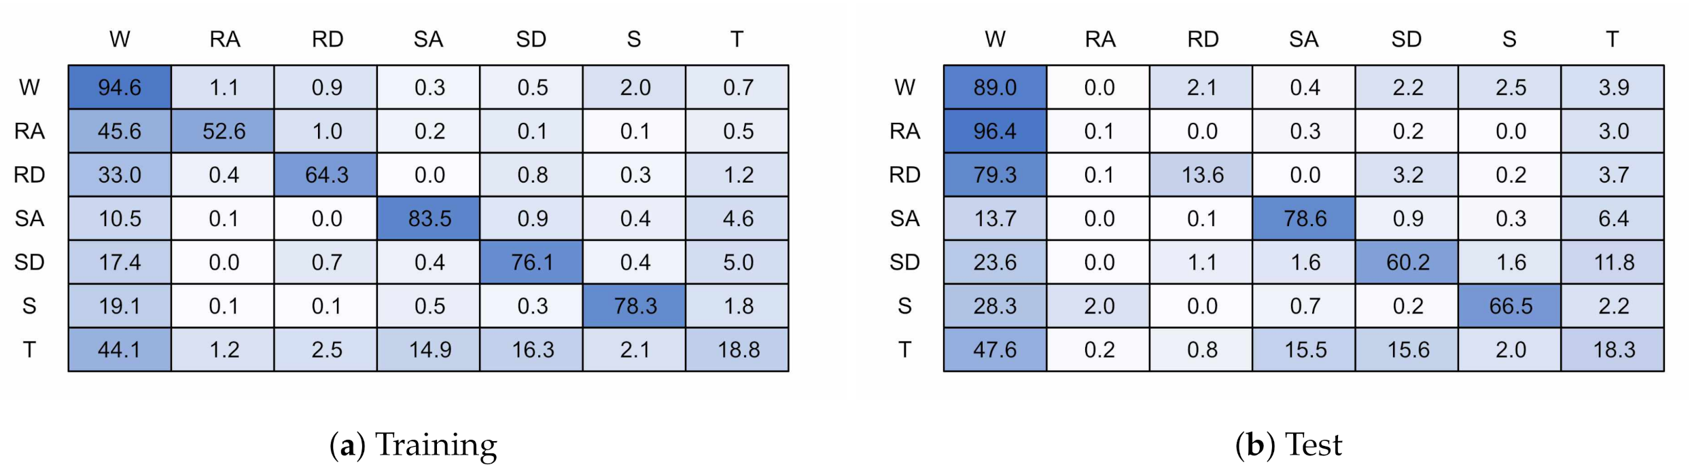Select the 78.3 cell in S row
The height and width of the screenshot is (471, 1690).
pyautogui.click(x=635, y=306)
